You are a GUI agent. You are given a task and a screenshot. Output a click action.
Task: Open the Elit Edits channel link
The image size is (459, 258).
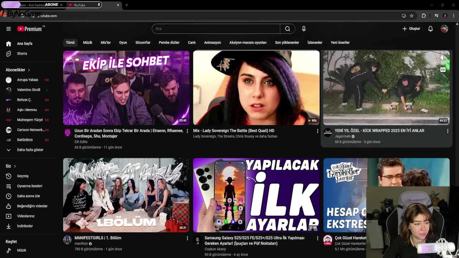tap(81, 142)
